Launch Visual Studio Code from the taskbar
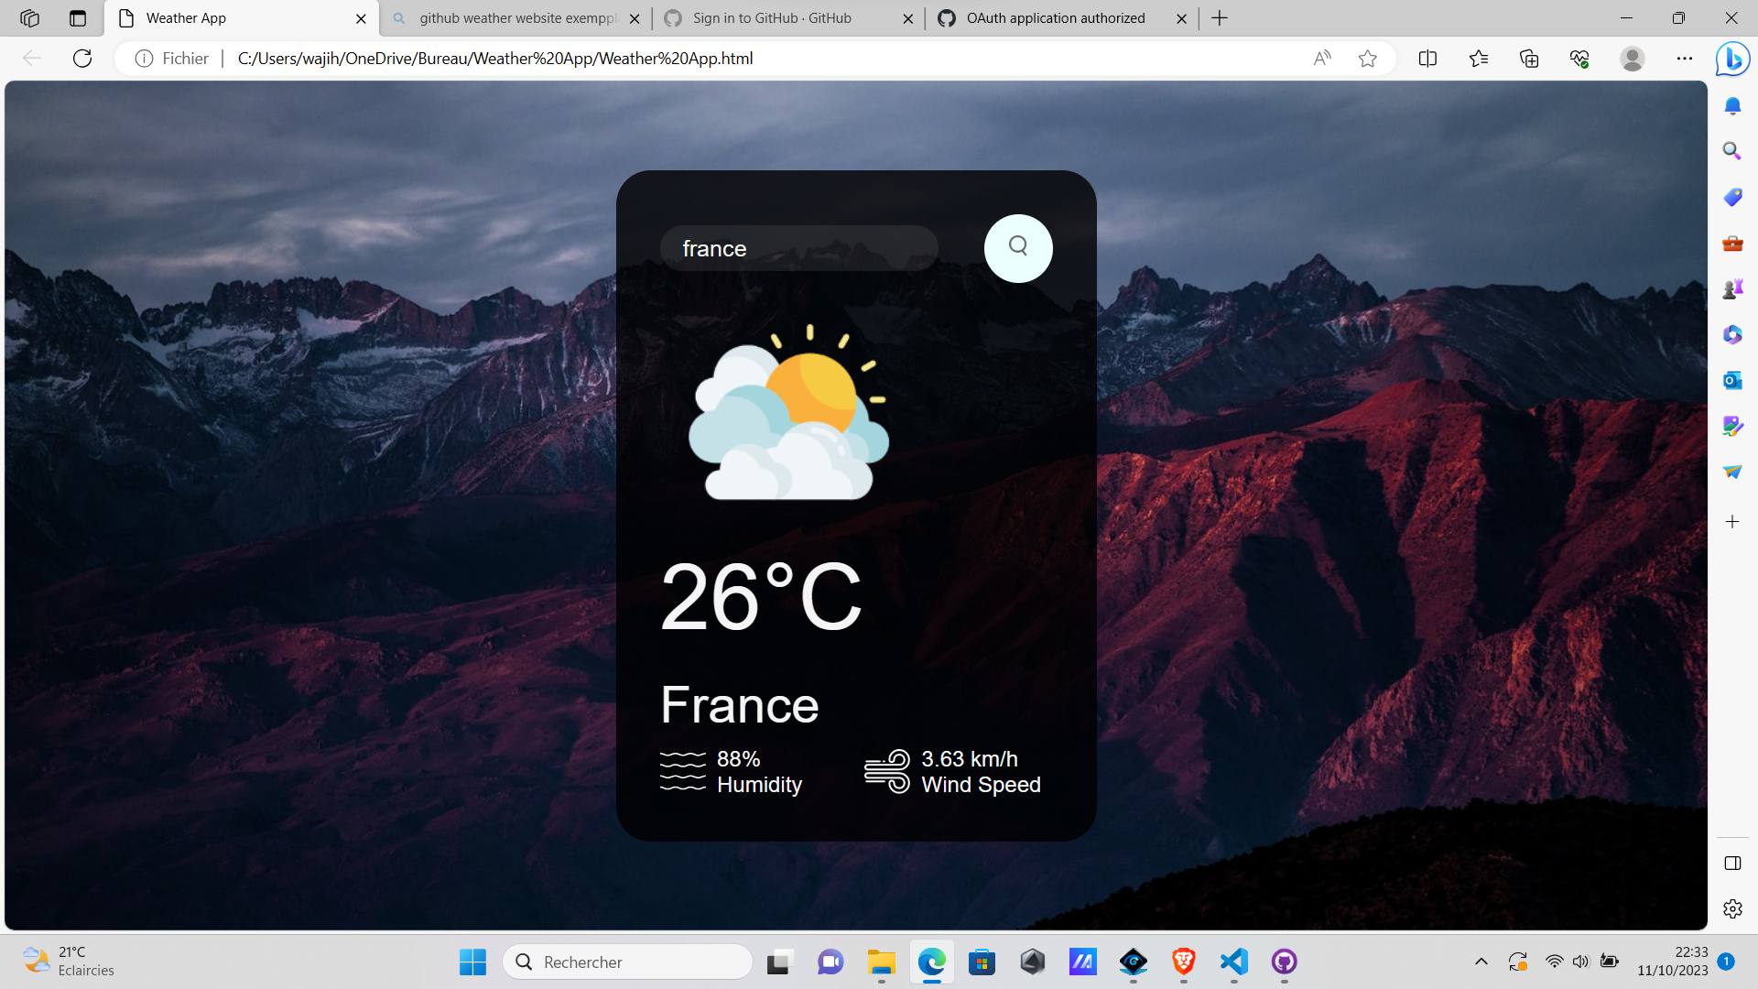 1233,962
